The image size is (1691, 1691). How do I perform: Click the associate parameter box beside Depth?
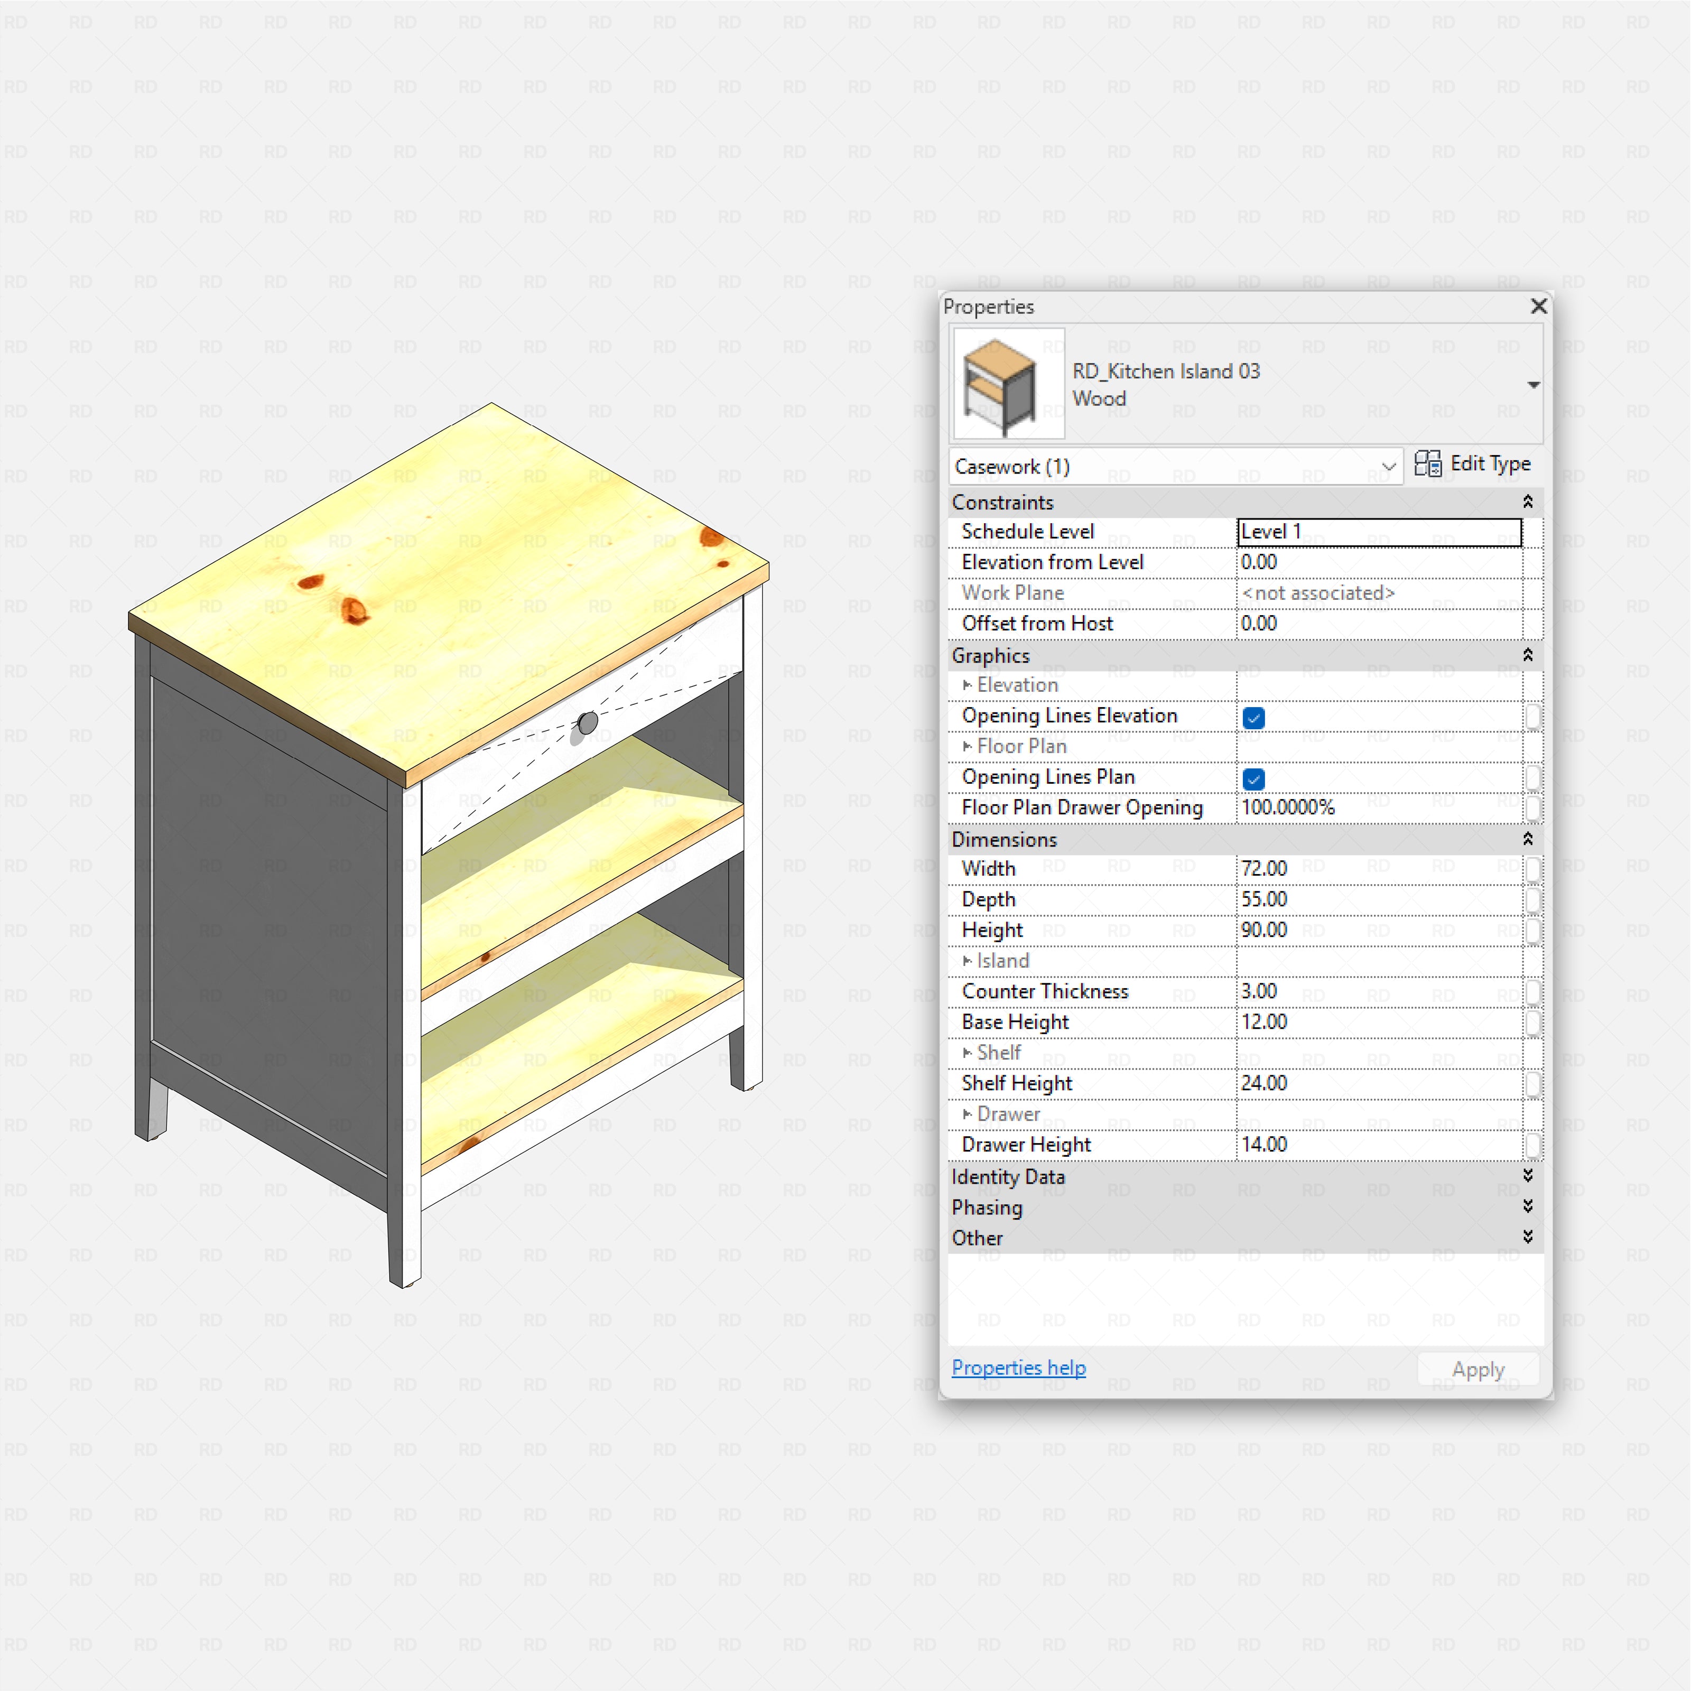click(x=1535, y=899)
